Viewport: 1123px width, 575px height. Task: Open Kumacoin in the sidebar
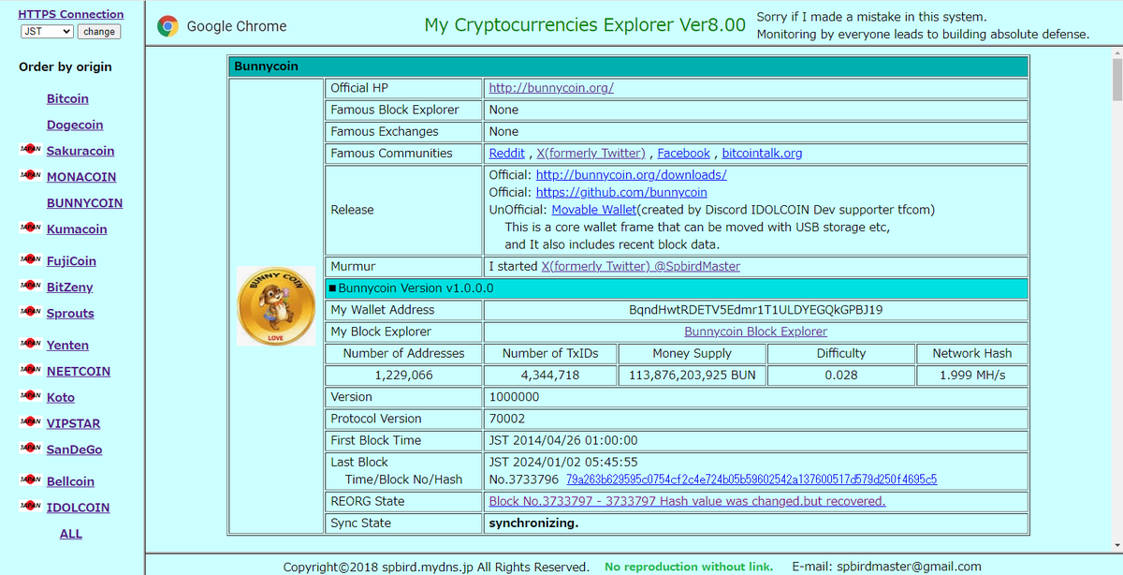(x=77, y=229)
